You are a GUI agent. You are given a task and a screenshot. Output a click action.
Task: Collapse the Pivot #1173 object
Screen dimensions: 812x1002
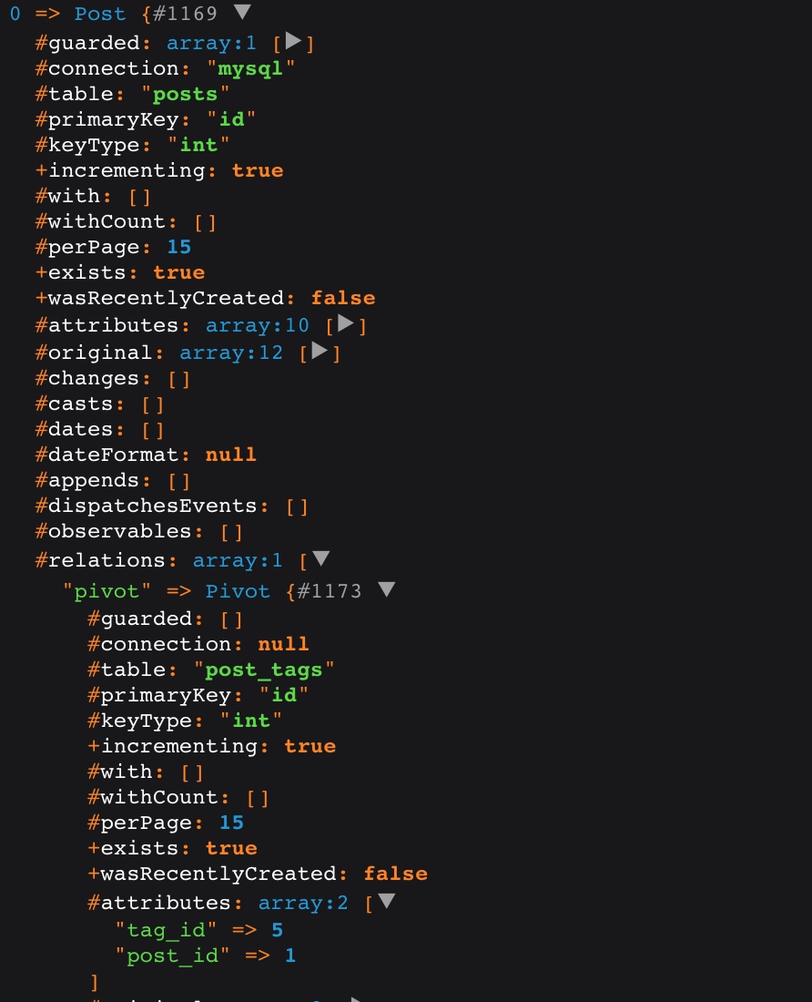(386, 589)
